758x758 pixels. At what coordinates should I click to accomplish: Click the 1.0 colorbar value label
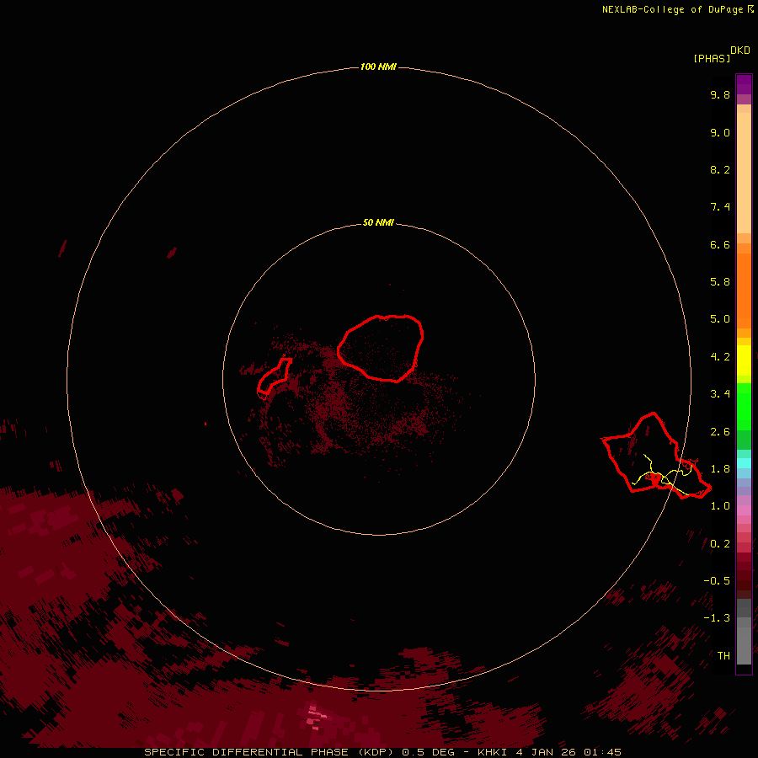tap(720, 506)
